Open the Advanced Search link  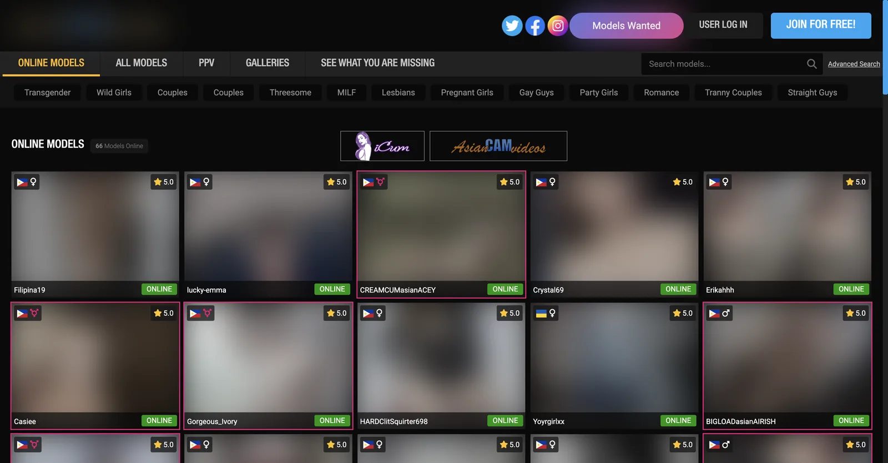854,64
